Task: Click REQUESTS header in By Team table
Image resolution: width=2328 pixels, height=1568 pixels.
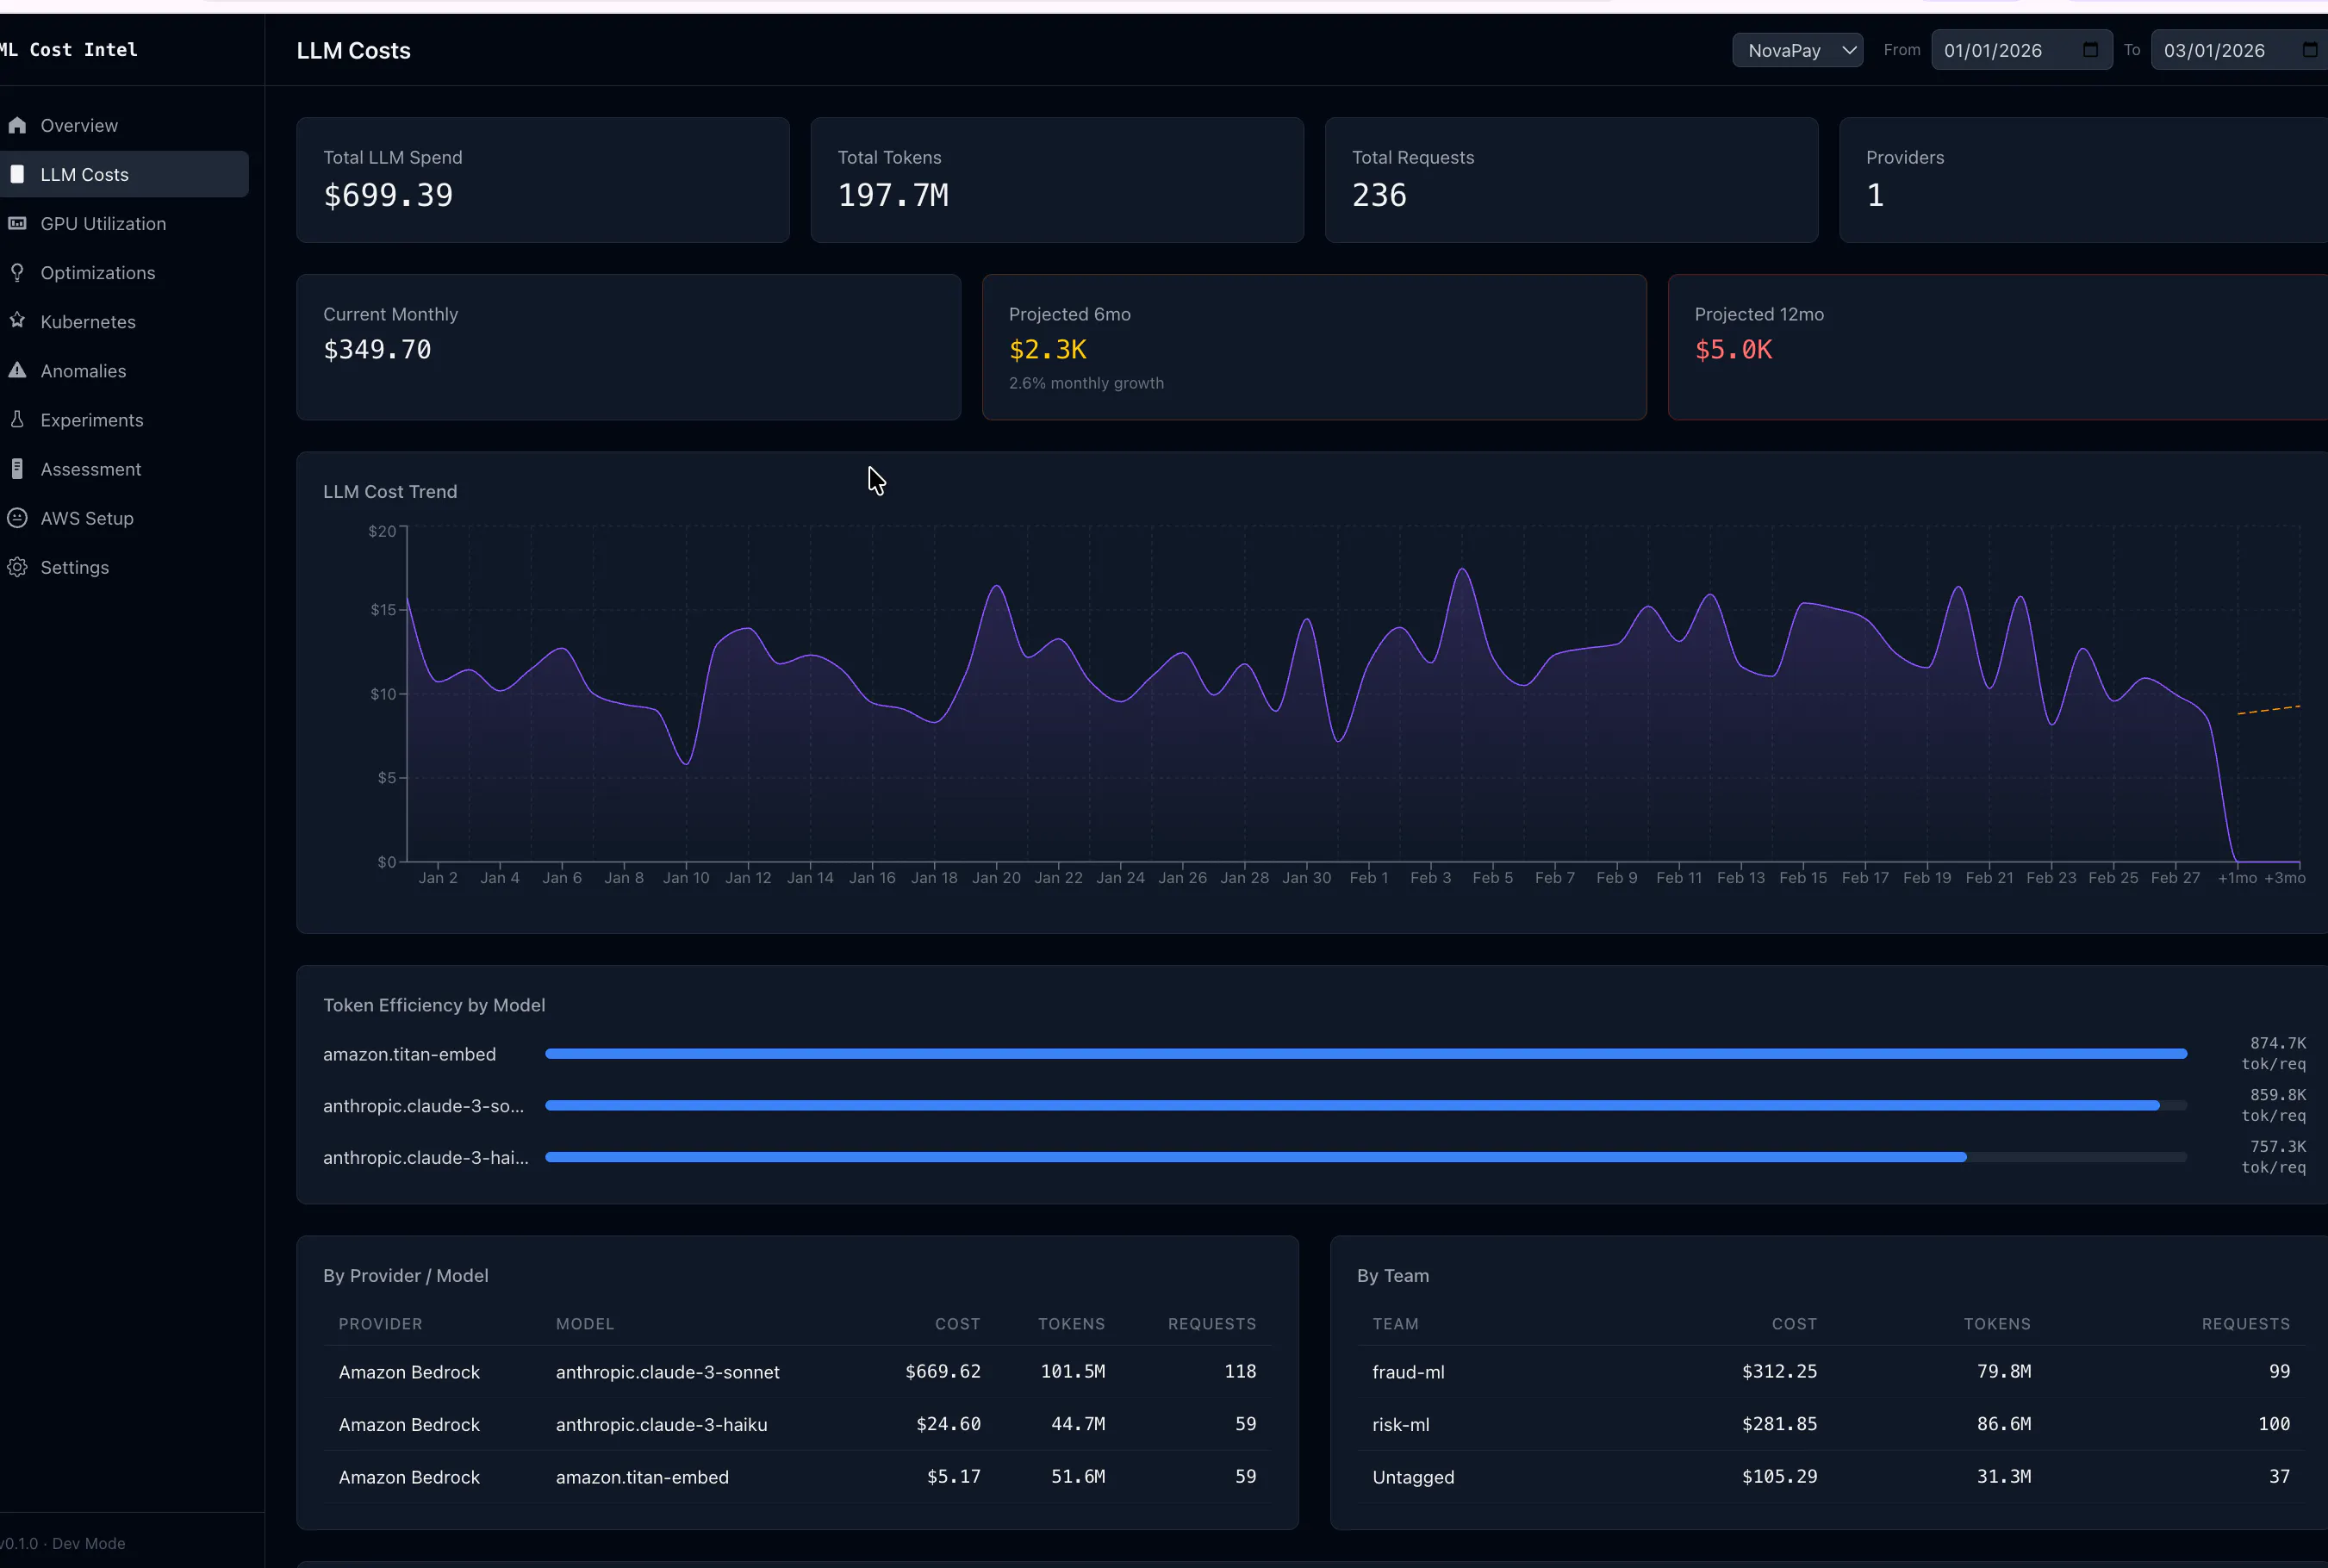Action: pos(2245,1323)
